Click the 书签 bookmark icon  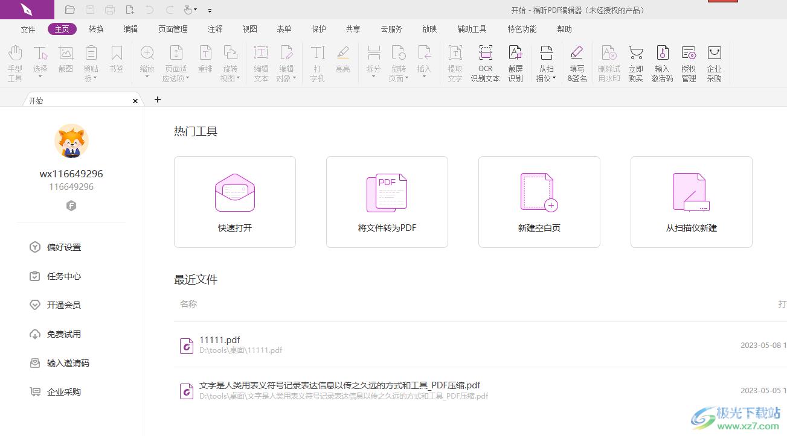tap(117, 60)
